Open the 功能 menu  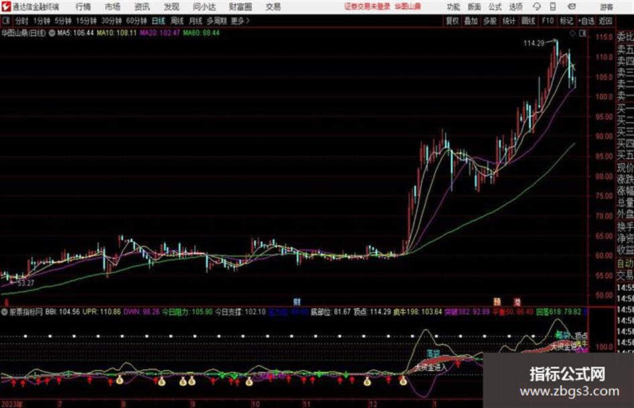coord(454,7)
